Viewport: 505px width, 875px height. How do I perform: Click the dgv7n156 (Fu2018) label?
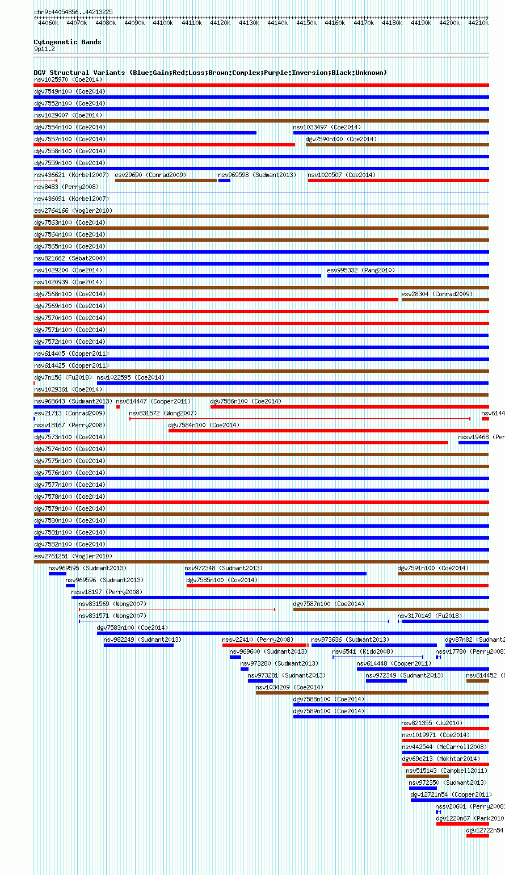(63, 378)
